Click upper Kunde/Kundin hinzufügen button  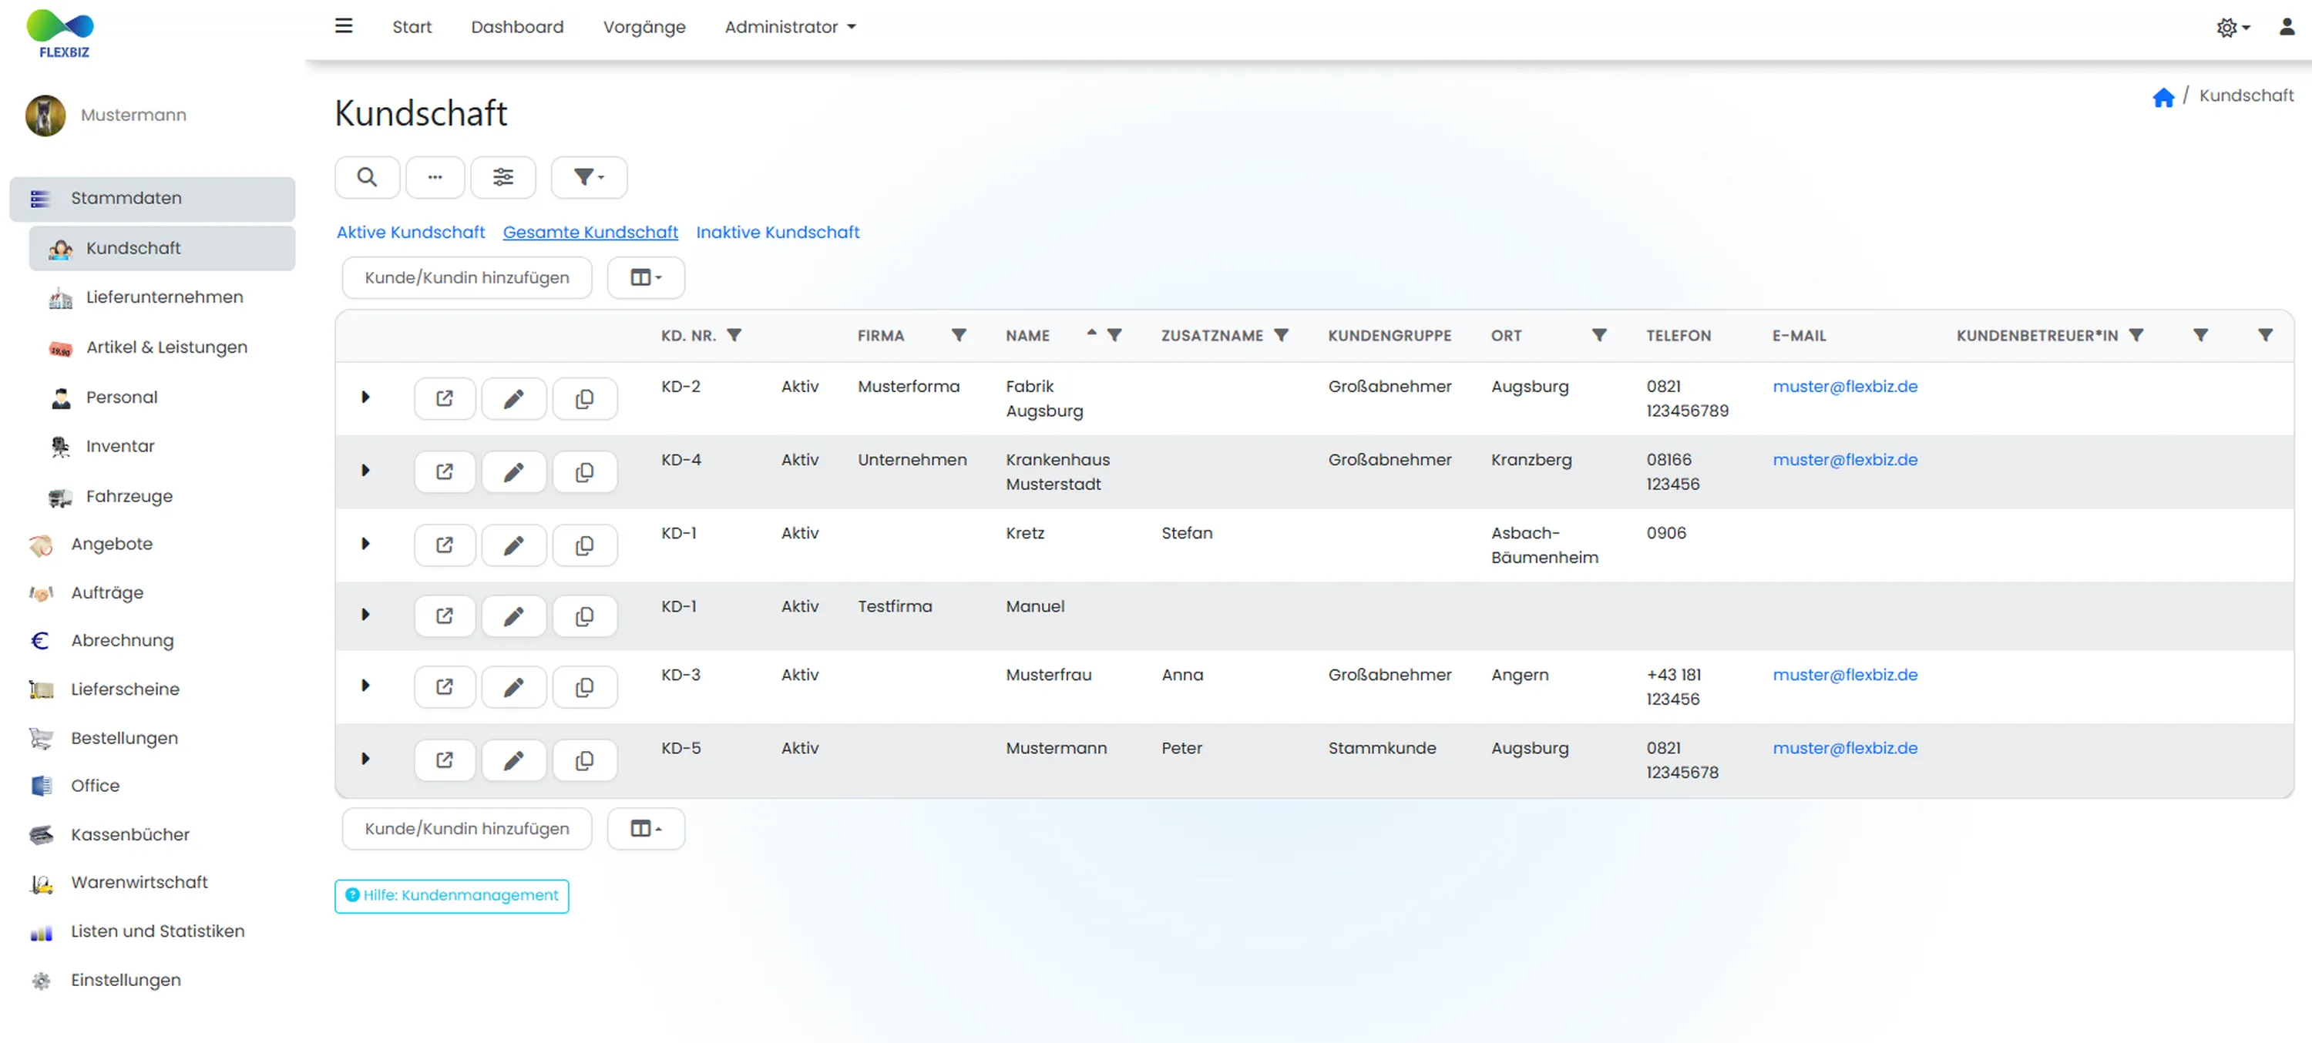tap(467, 278)
